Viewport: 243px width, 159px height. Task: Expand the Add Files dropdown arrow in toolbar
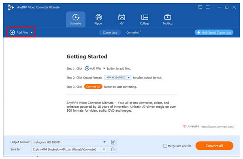click(32, 32)
